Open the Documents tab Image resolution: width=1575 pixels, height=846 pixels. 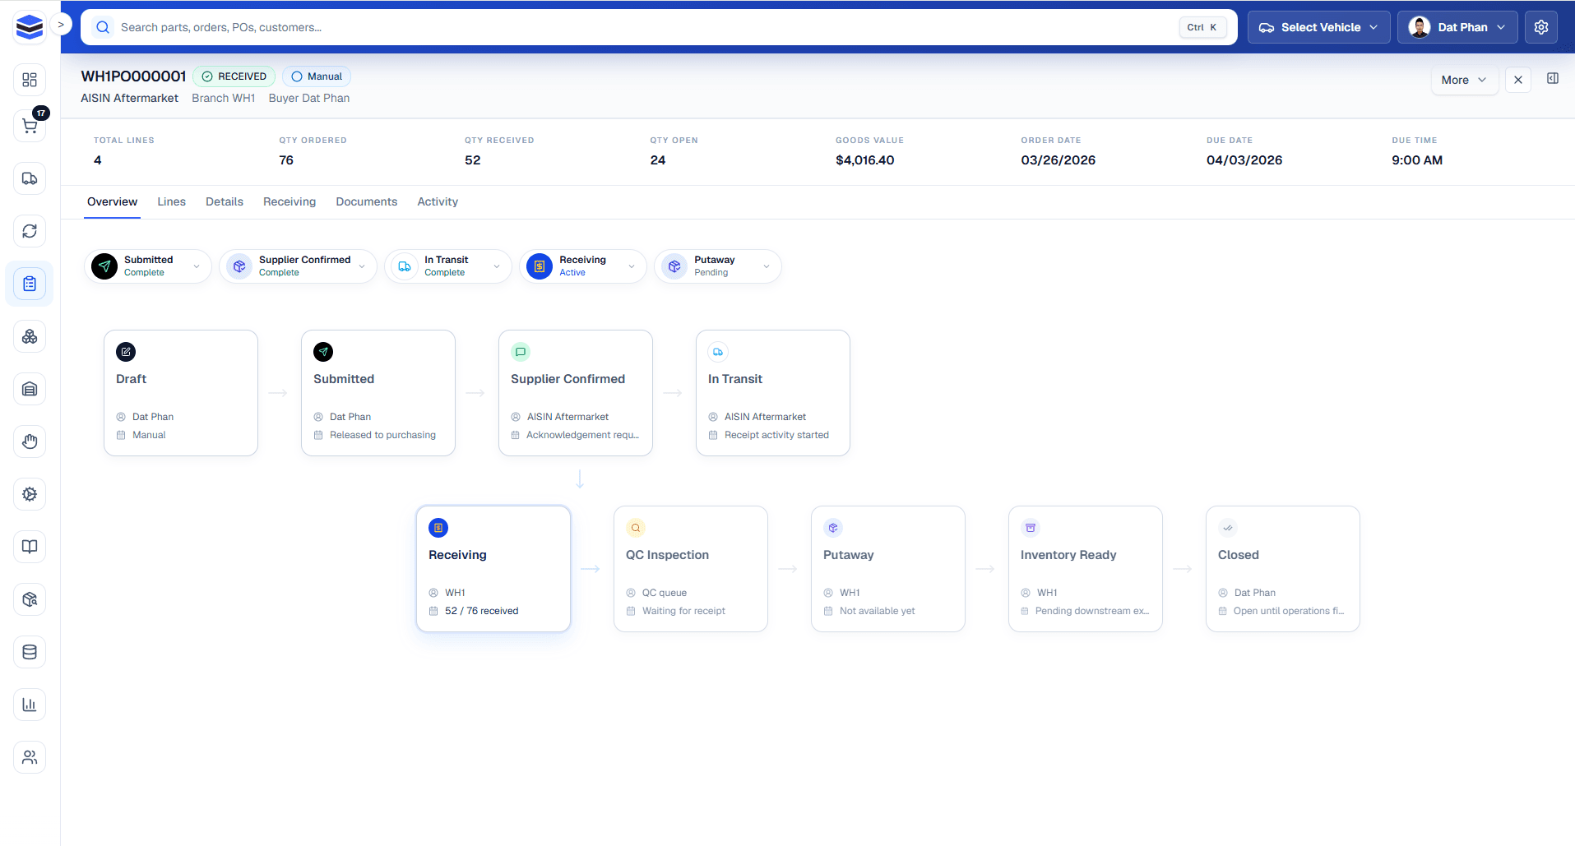366,201
